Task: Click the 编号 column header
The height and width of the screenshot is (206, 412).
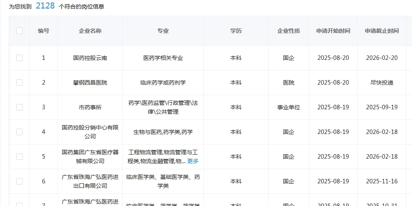Action: point(44,31)
